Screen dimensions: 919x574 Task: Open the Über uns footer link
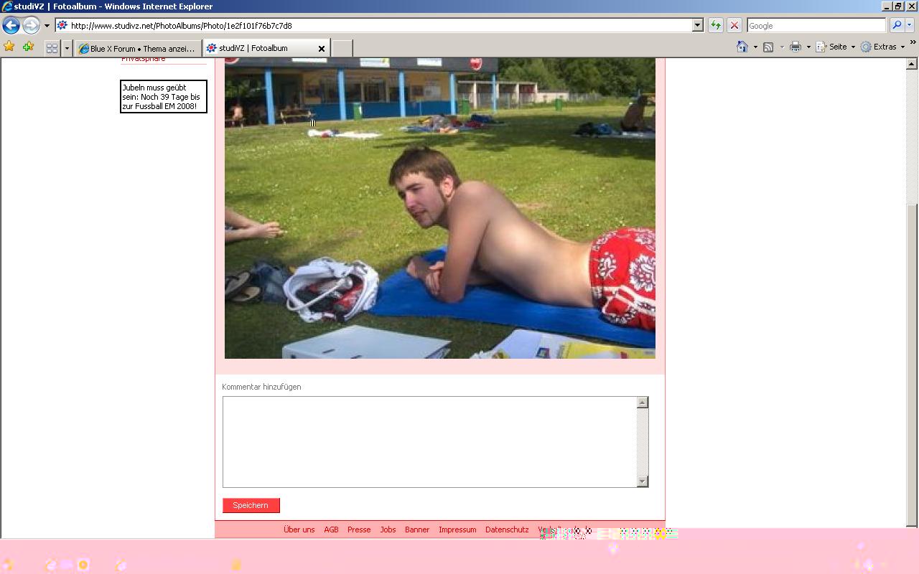(x=299, y=530)
